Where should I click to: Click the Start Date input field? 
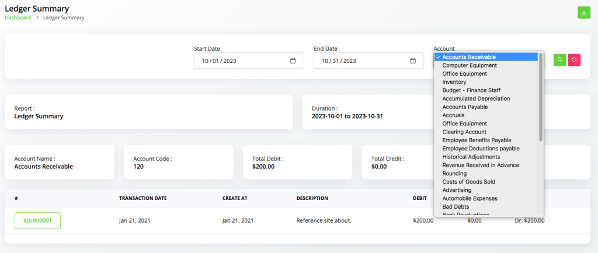point(242,61)
